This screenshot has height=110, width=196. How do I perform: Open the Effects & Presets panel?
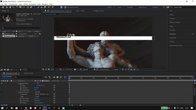point(175,22)
